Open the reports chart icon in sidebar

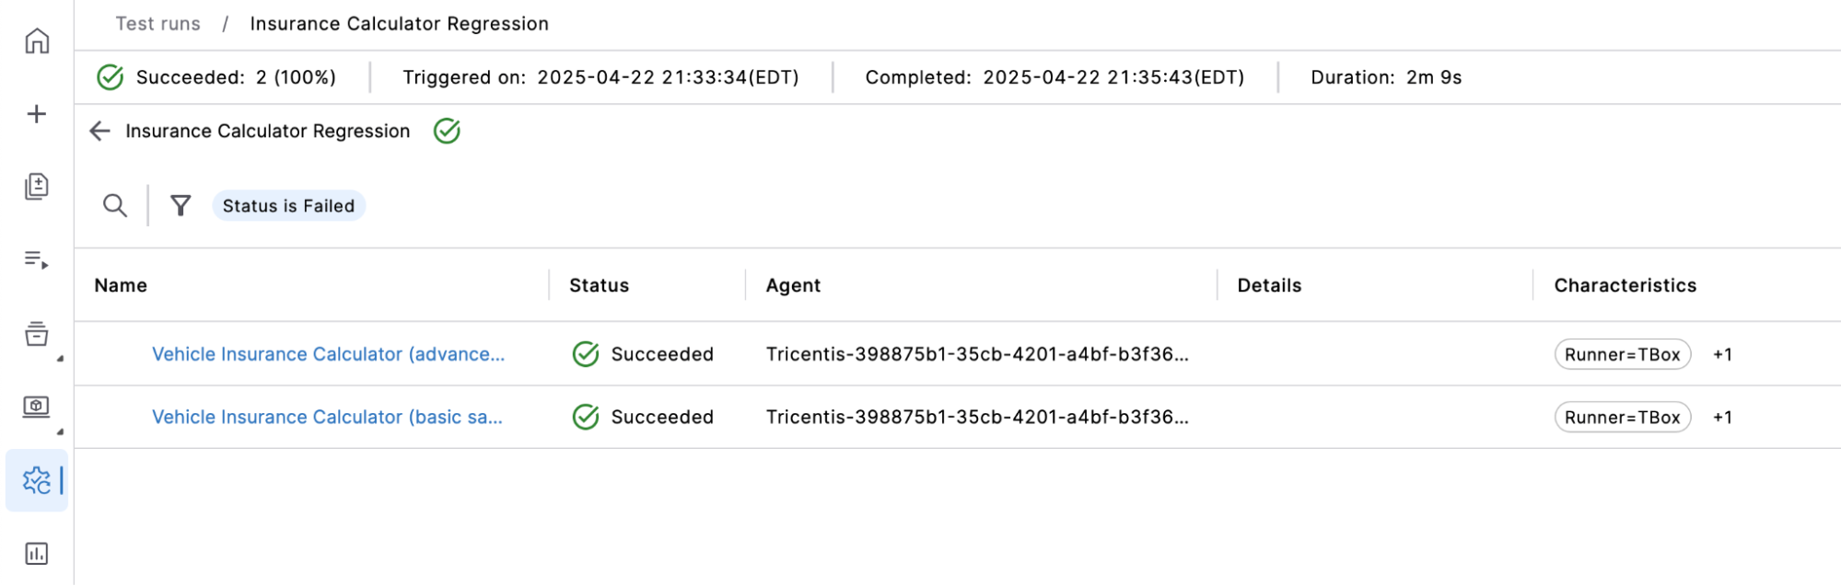[x=37, y=554]
